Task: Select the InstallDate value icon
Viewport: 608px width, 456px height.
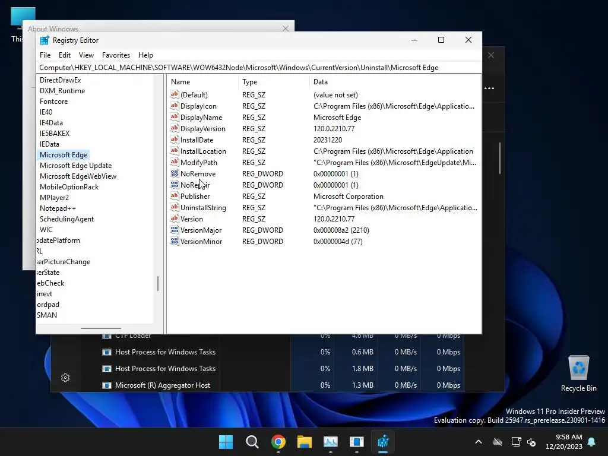Action: point(175,140)
